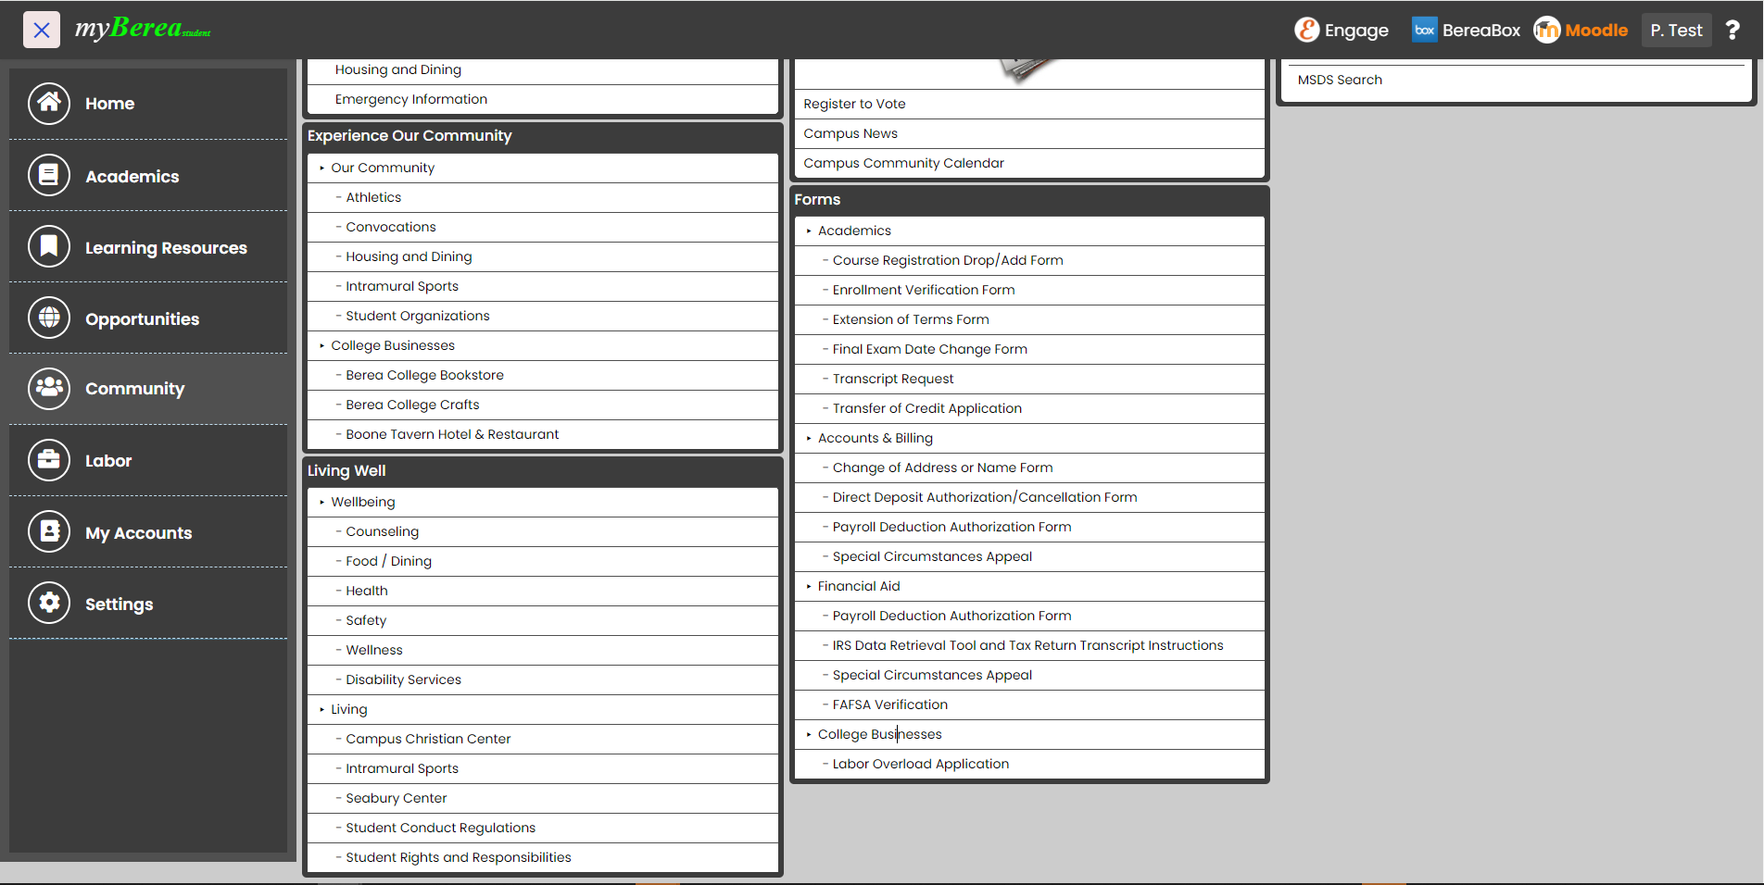Click the MSDS Search item
The image size is (1764, 885).
1340,80
